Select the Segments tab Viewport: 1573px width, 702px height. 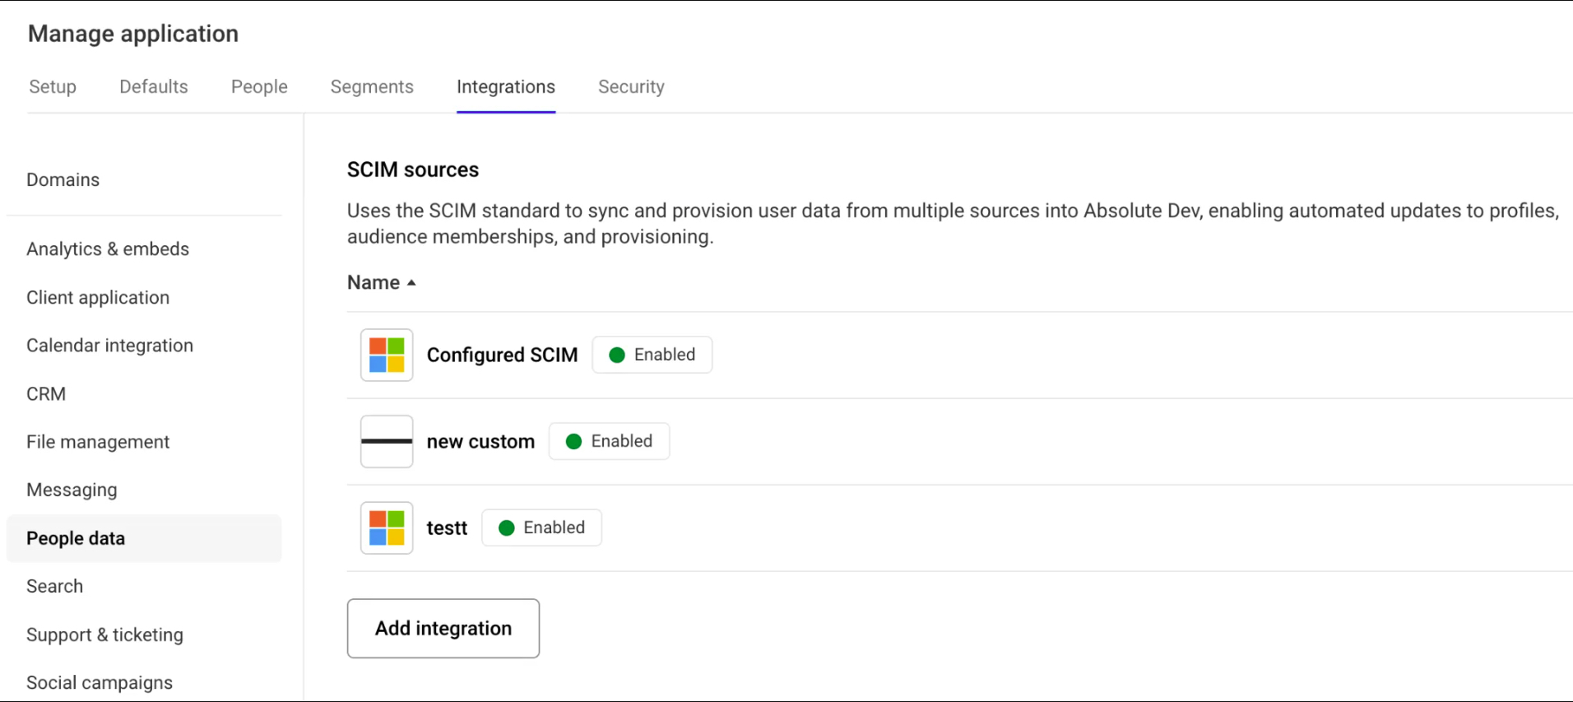[x=372, y=86]
